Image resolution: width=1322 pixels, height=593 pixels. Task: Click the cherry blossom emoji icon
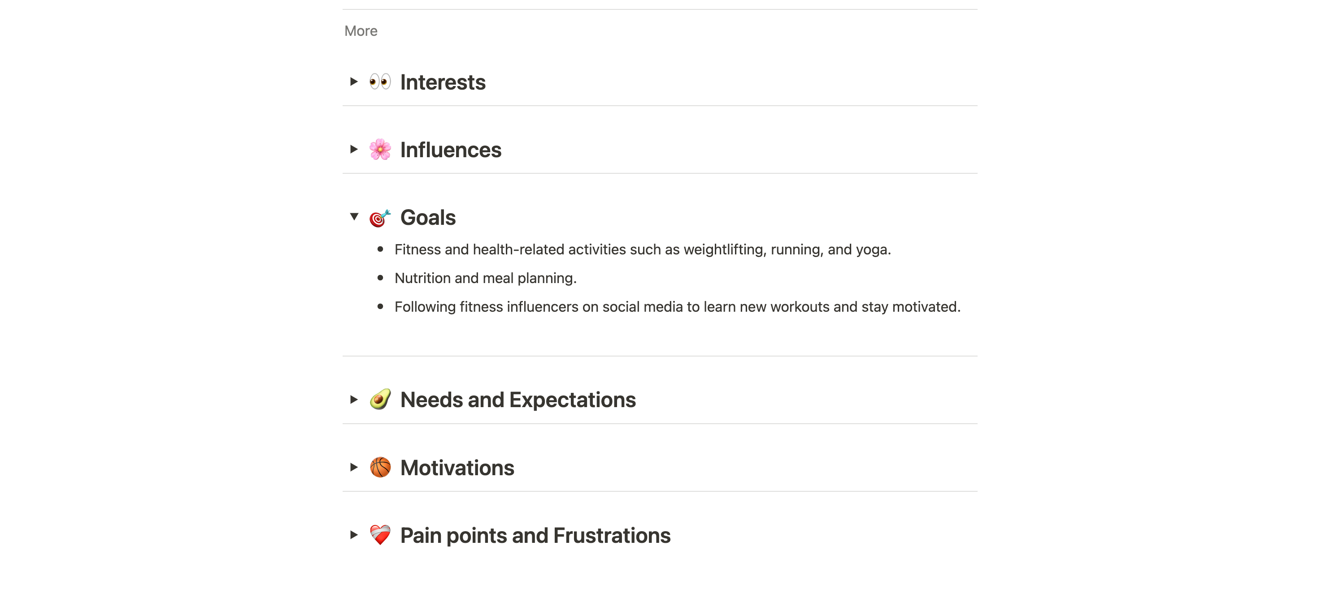380,150
